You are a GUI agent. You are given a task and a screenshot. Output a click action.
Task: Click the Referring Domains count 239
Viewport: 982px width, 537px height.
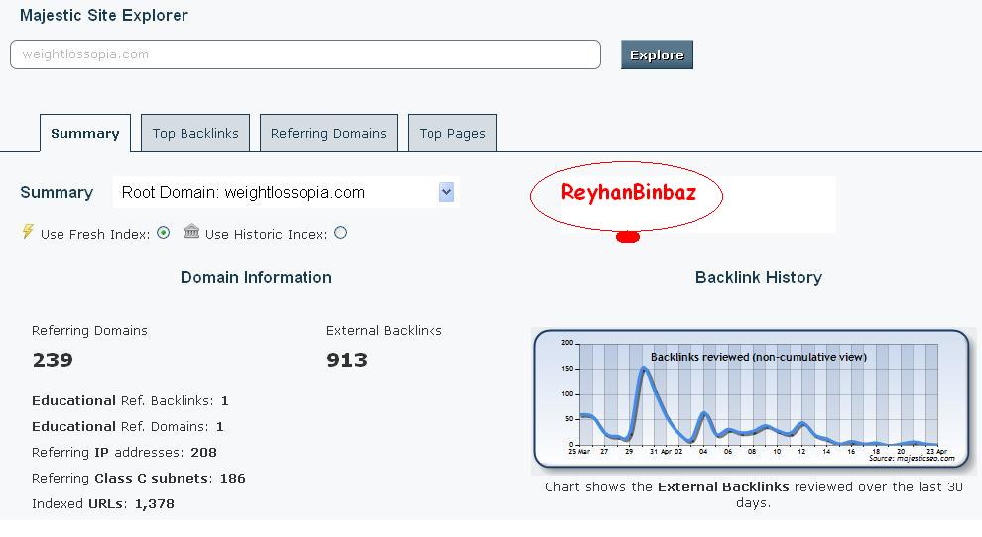[x=53, y=360]
